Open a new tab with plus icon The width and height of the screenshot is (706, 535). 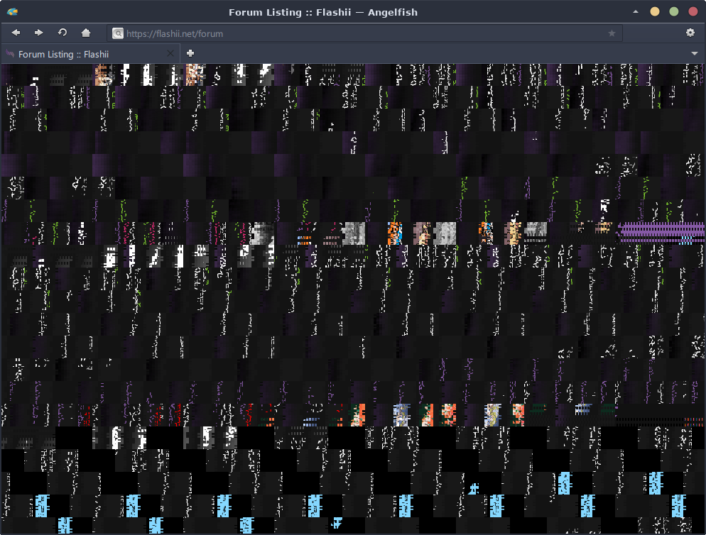pyautogui.click(x=190, y=53)
